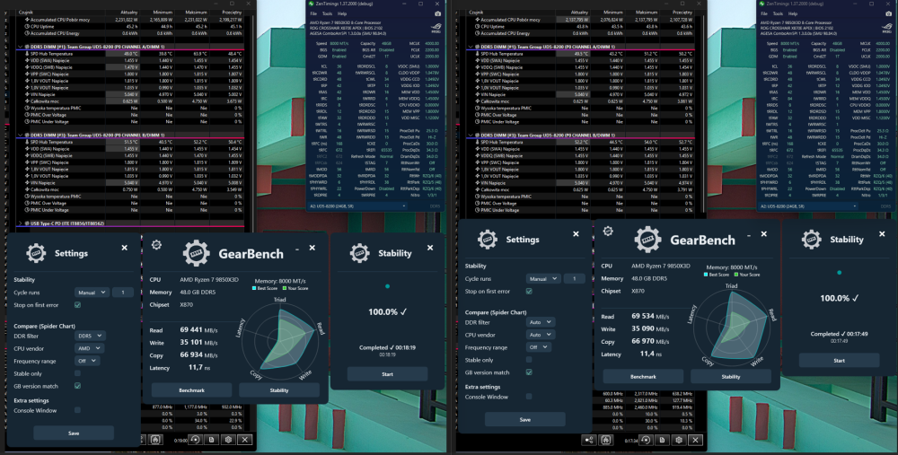Click Your Score legend swatch in GearBench with 69 534

[736, 275]
